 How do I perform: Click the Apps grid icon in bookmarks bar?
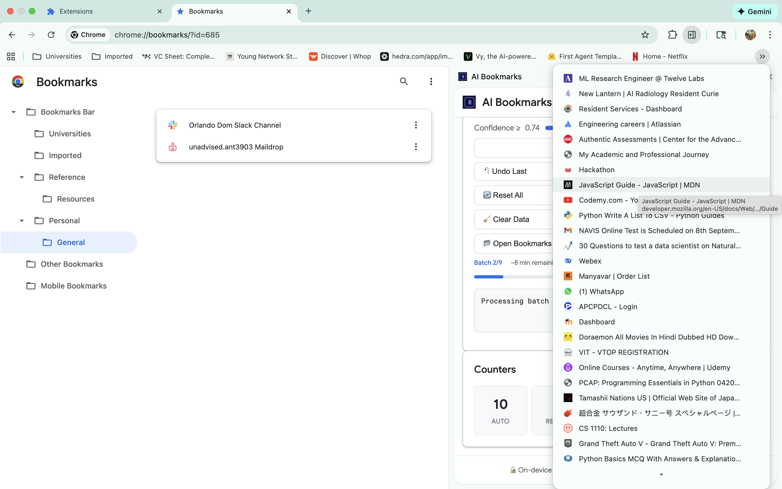(11, 56)
